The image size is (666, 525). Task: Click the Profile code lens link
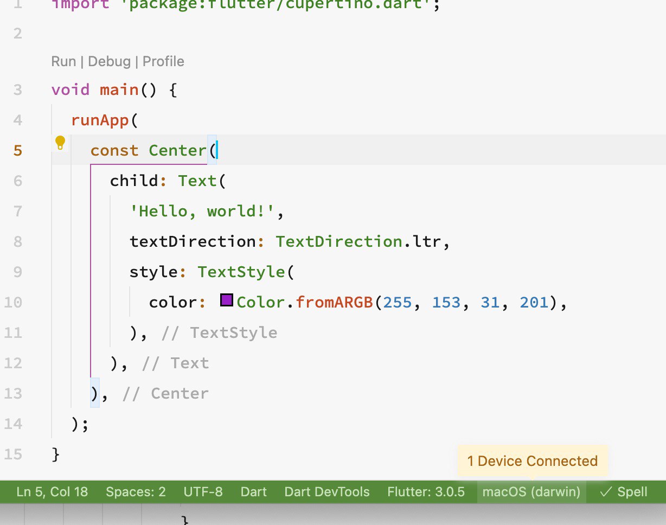(x=163, y=61)
